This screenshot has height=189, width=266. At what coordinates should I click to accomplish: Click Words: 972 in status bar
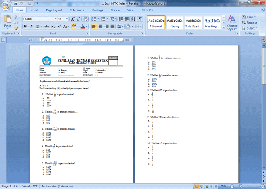click(30, 186)
